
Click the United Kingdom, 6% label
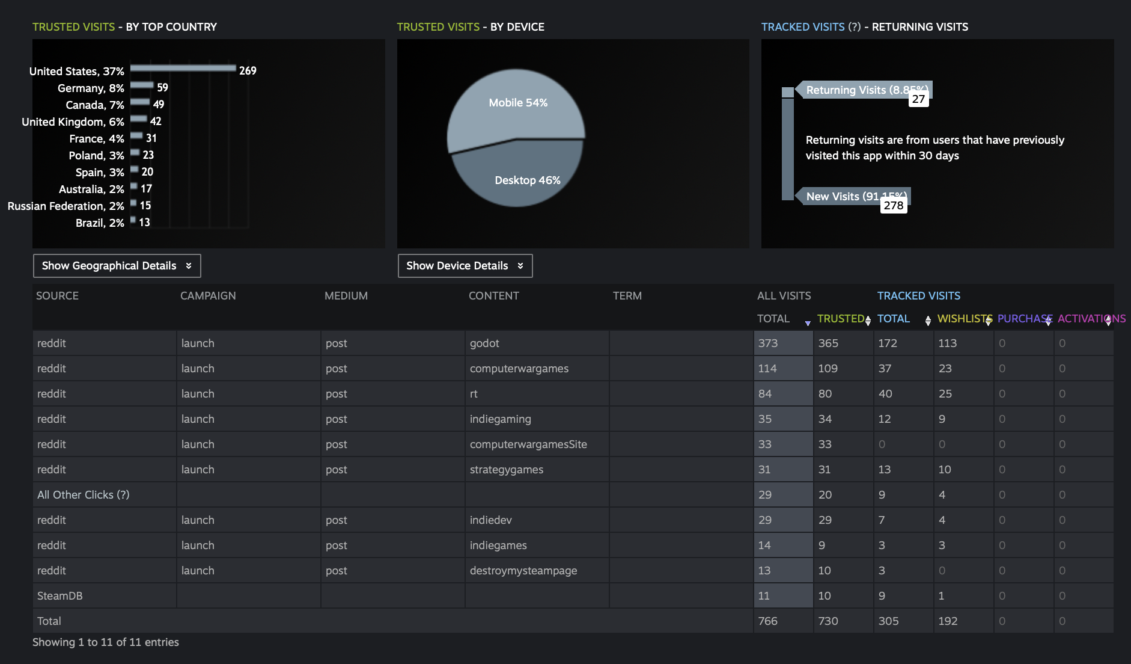coord(73,121)
